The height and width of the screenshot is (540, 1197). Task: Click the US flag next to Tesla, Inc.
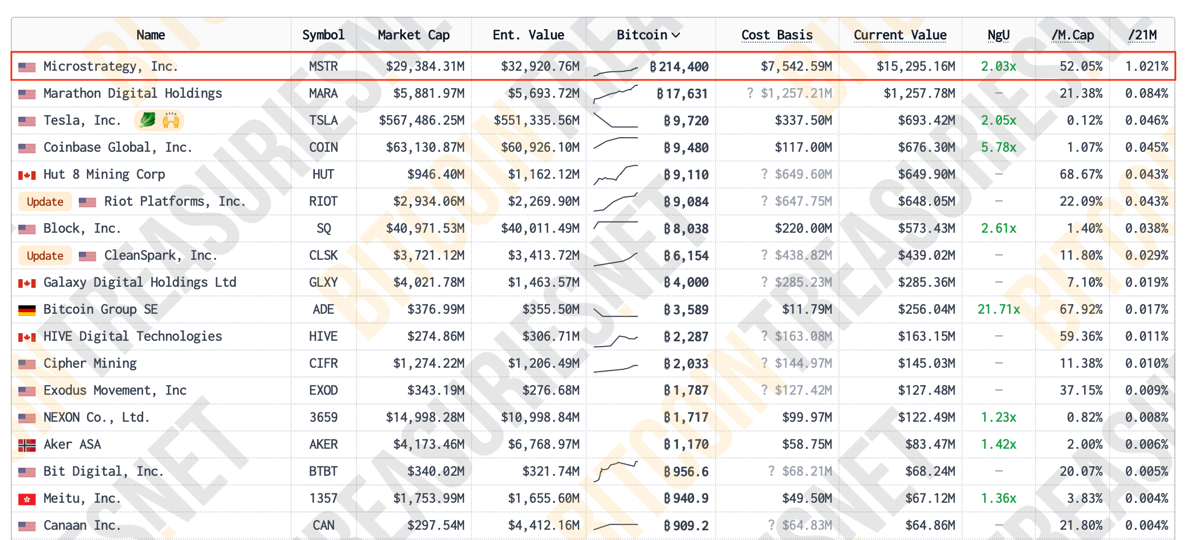(27, 121)
